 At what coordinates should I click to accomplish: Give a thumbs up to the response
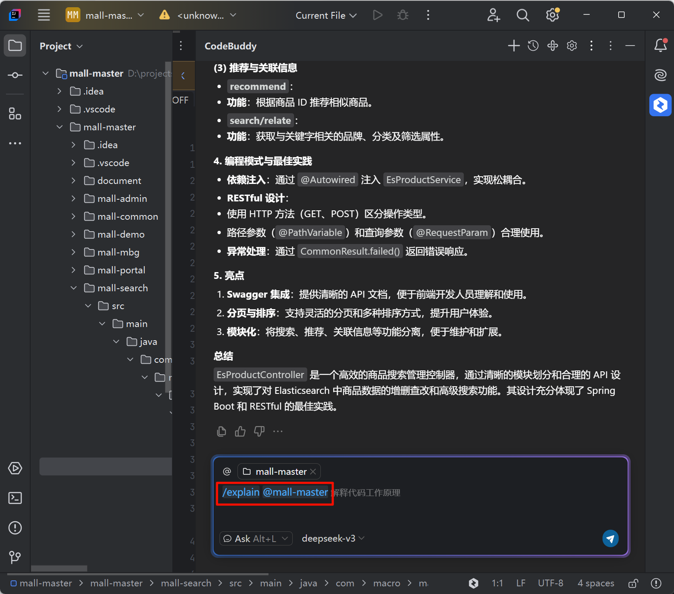coord(240,431)
